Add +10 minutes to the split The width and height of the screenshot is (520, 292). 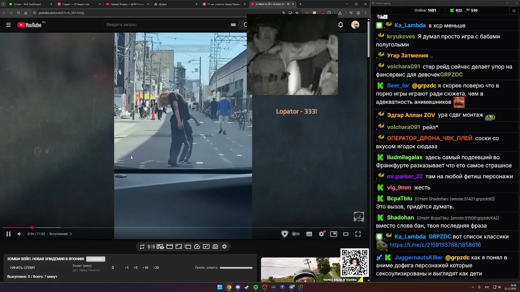[145, 268]
